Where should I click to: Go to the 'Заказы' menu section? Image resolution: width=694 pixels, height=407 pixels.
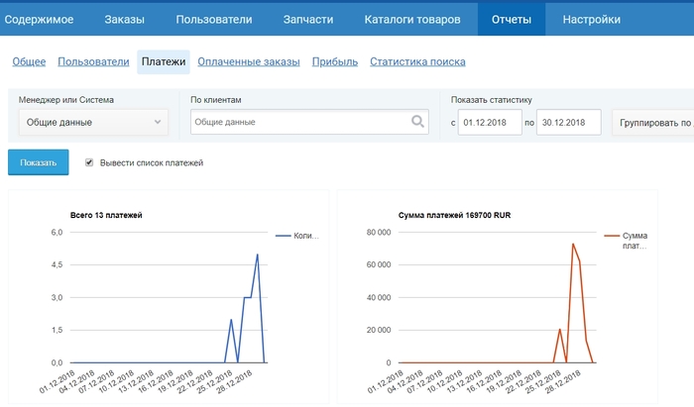click(x=124, y=19)
